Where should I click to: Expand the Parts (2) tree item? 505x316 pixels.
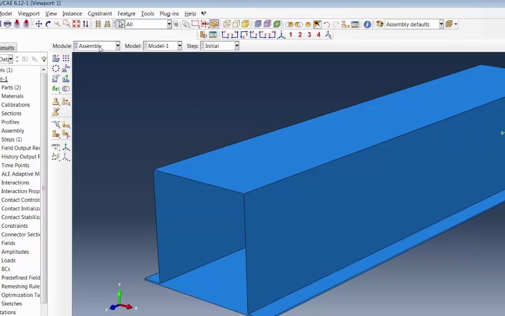tap(11, 87)
